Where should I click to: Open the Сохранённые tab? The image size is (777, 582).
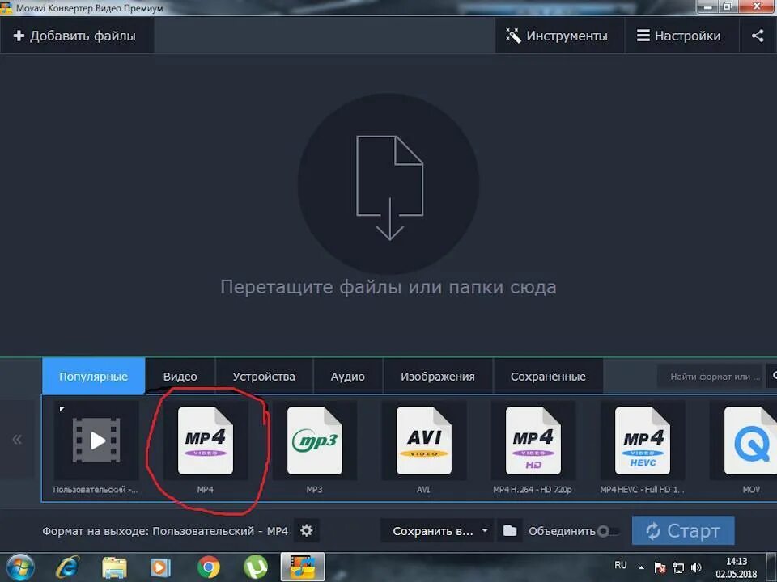click(548, 377)
